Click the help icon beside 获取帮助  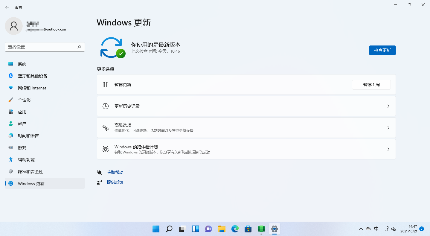point(100,172)
